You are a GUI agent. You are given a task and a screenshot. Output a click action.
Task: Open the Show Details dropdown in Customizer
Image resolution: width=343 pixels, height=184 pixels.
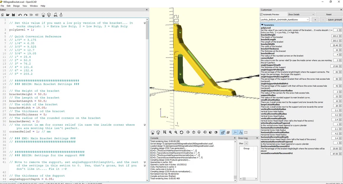[x=301, y=14]
